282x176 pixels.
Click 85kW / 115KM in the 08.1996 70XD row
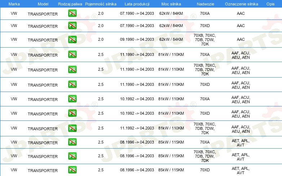point(171,170)
